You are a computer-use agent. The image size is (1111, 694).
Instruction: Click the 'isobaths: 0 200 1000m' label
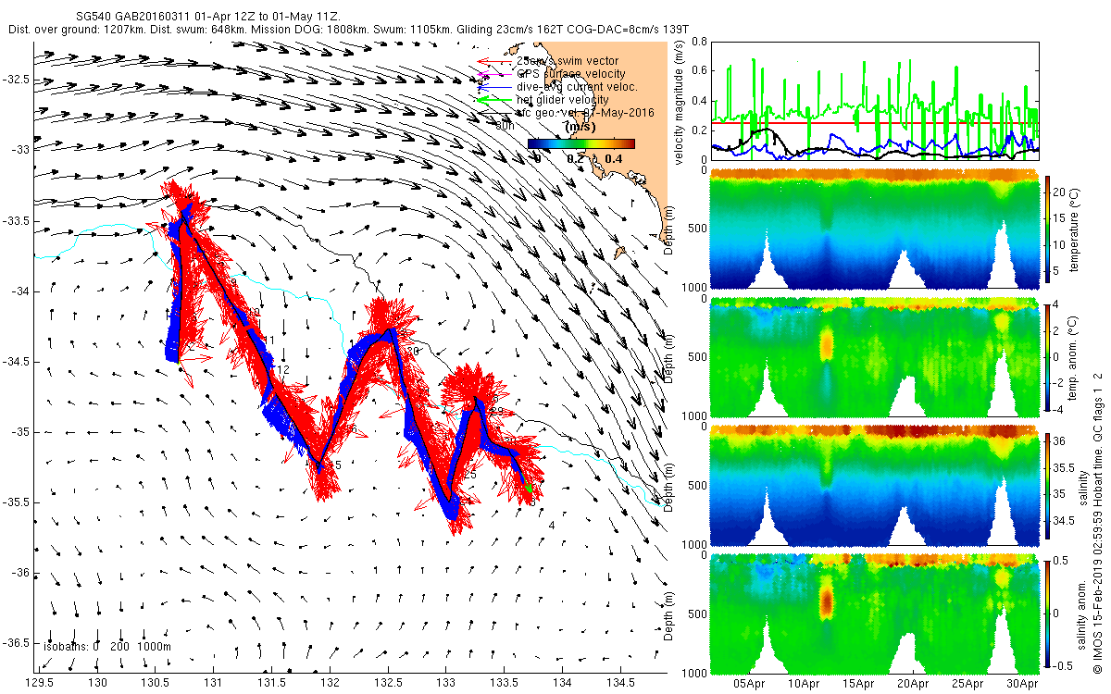(106, 647)
